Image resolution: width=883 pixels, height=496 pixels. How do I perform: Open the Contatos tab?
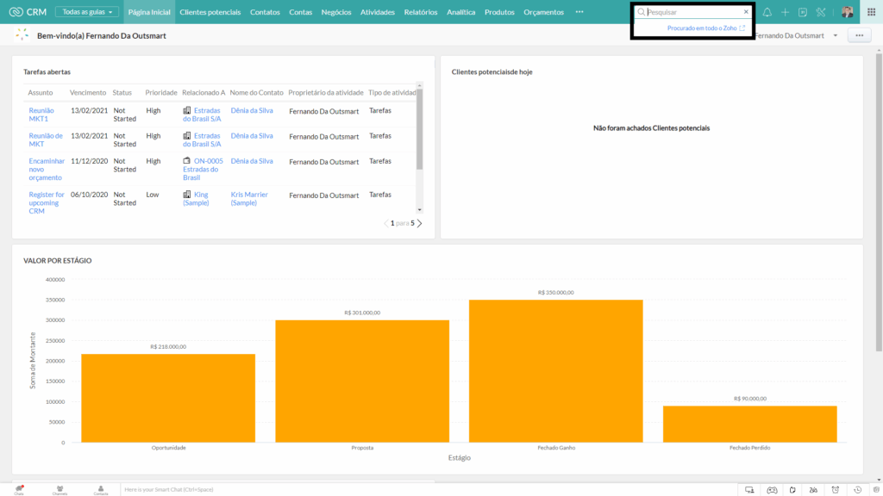[265, 12]
